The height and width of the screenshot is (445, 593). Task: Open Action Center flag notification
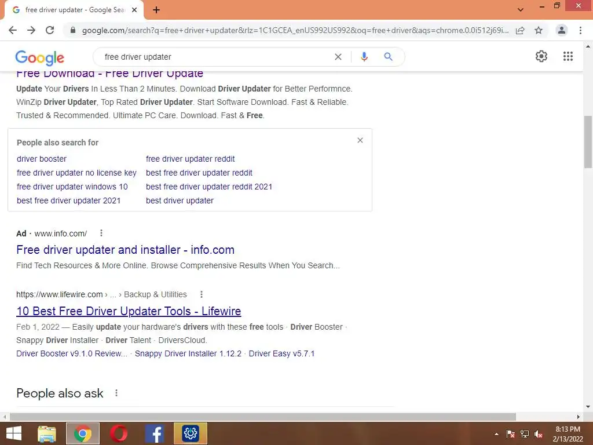click(511, 434)
